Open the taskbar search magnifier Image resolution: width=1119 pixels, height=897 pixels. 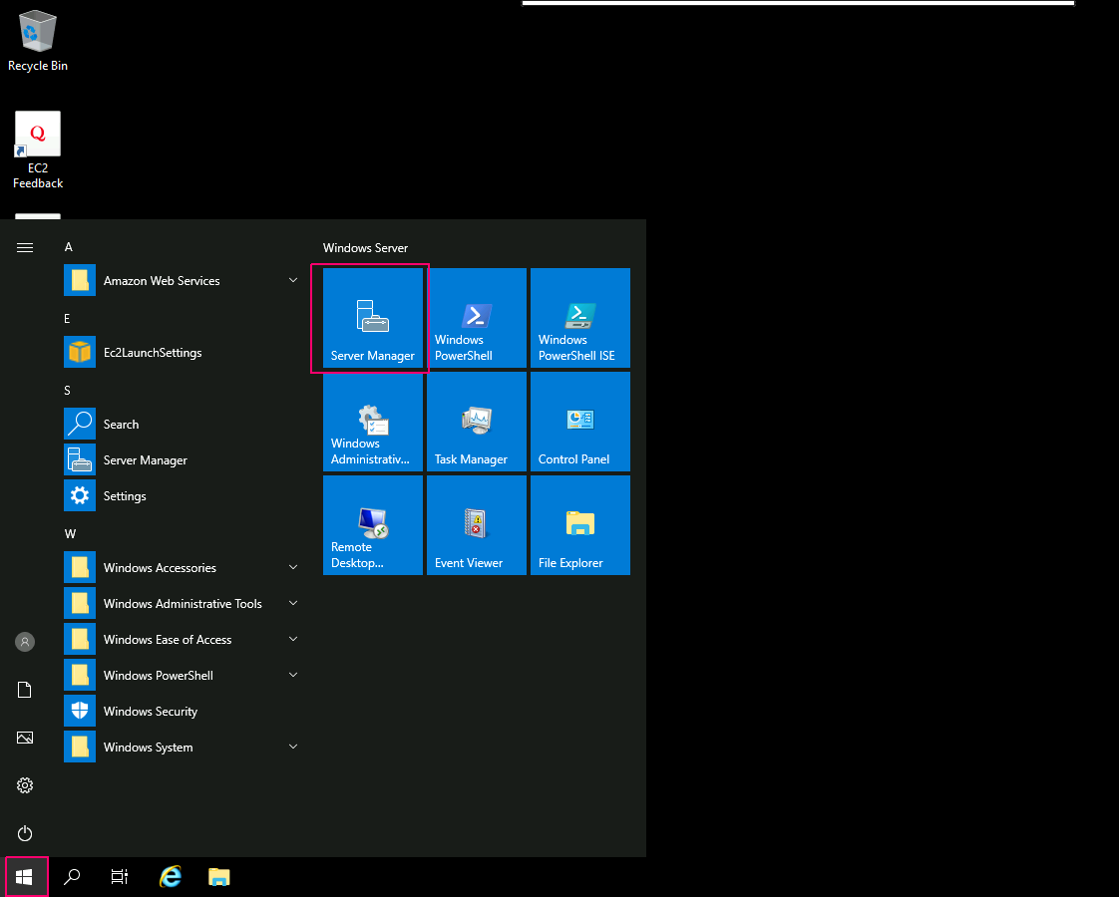tap(72, 877)
